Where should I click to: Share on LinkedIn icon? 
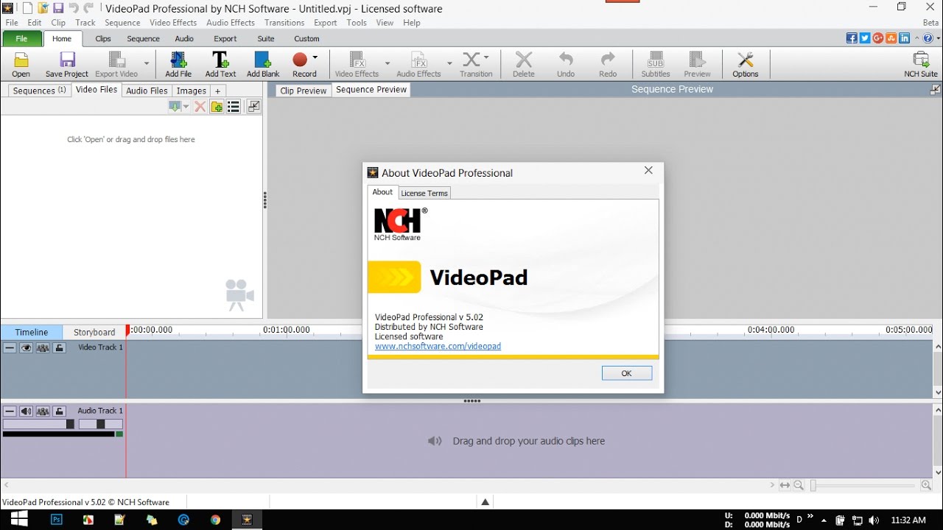point(904,38)
